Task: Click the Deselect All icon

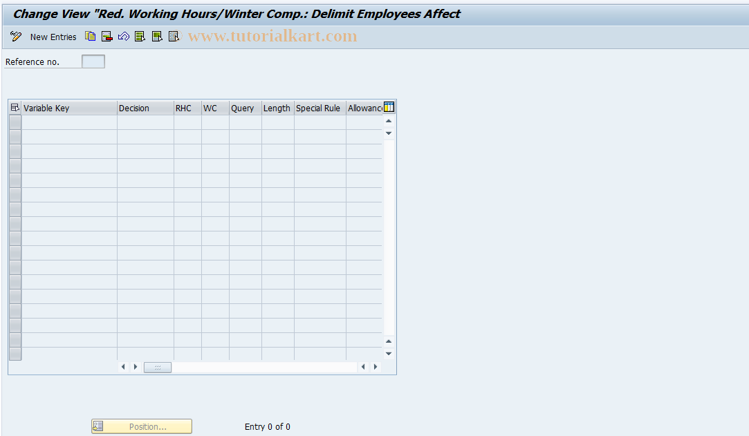Action: tap(174, 36)
